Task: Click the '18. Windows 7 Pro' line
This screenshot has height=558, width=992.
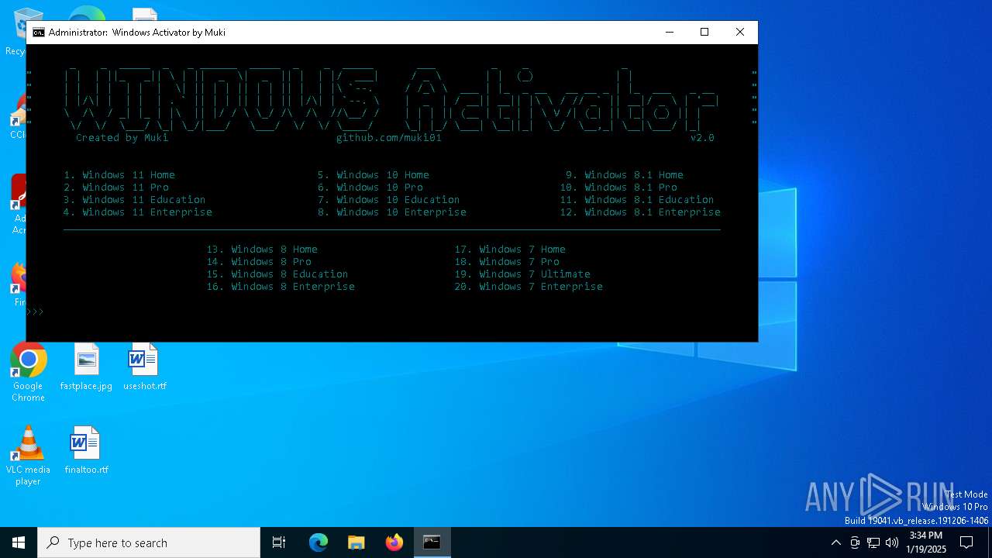Action: click(507, 262)
